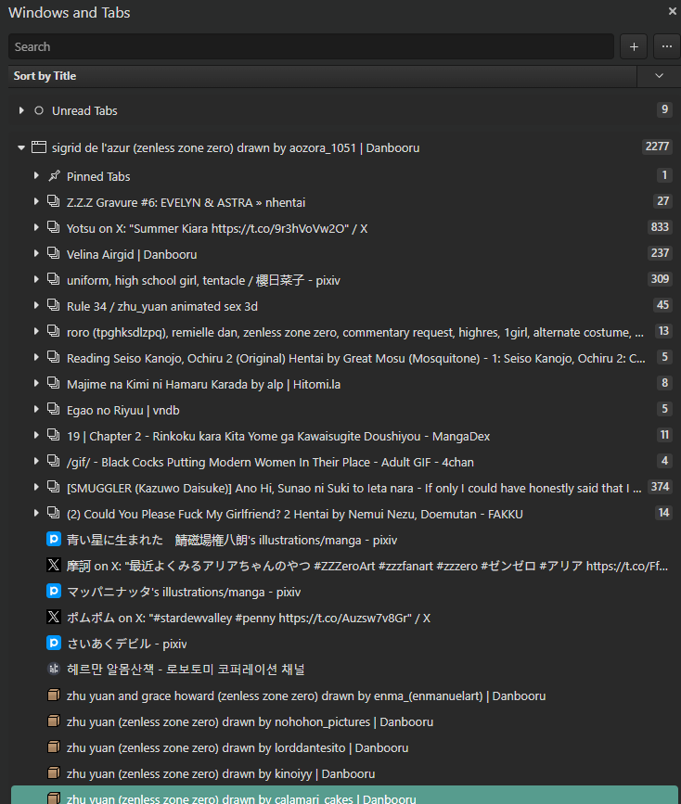681x804 pixels.
Task: Click the pin icon beside Pinned Tabs
Action: pyautogui.click(x=54, y=176)
